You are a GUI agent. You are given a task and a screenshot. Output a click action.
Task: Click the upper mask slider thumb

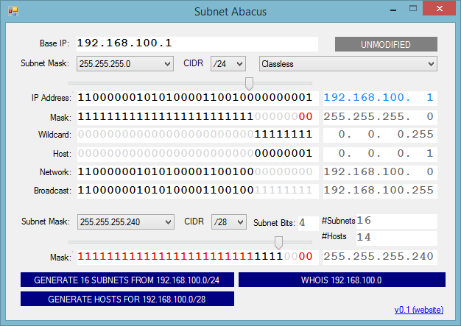tap(249, 84)
